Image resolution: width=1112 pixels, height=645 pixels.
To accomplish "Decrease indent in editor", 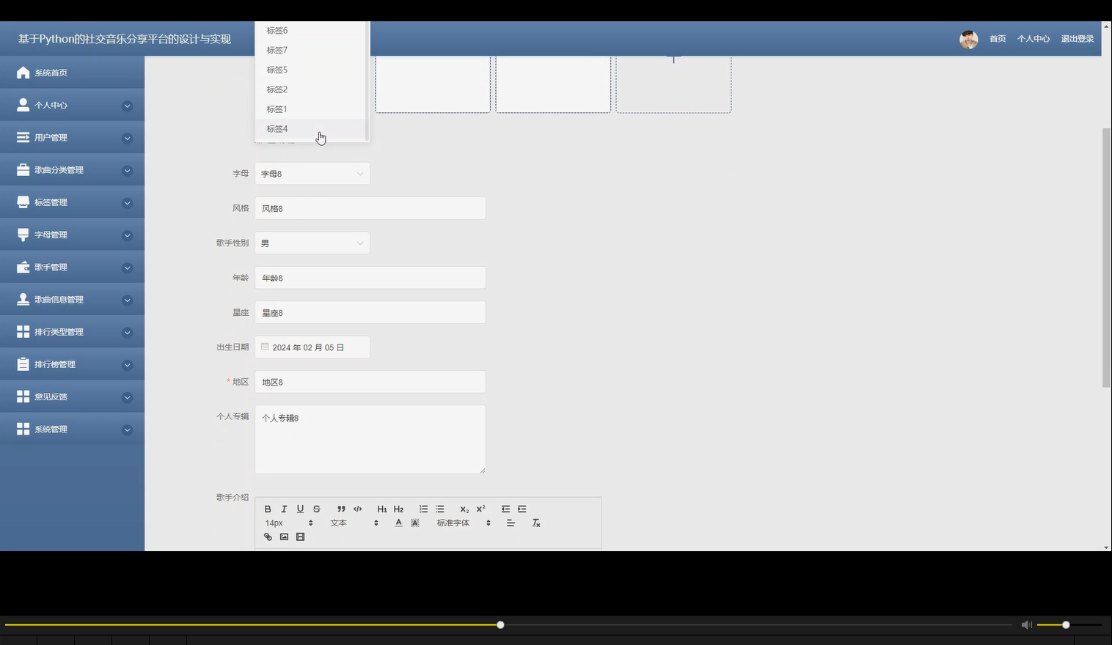I will tap(505, 509).
